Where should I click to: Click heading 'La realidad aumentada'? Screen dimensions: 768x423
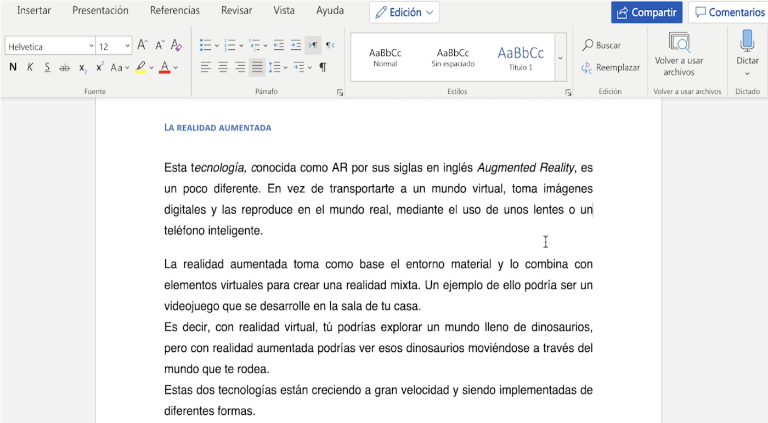218,128
